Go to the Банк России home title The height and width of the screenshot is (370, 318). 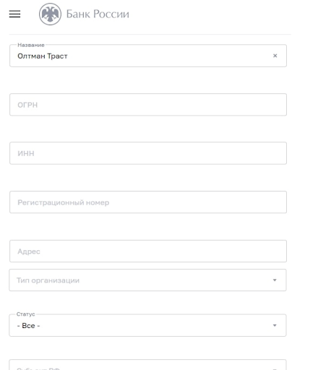(98, 14)
